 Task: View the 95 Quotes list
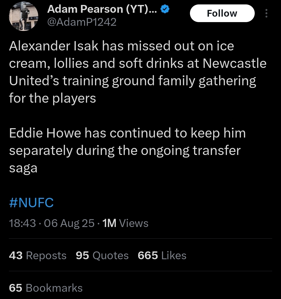click(102, 255)
